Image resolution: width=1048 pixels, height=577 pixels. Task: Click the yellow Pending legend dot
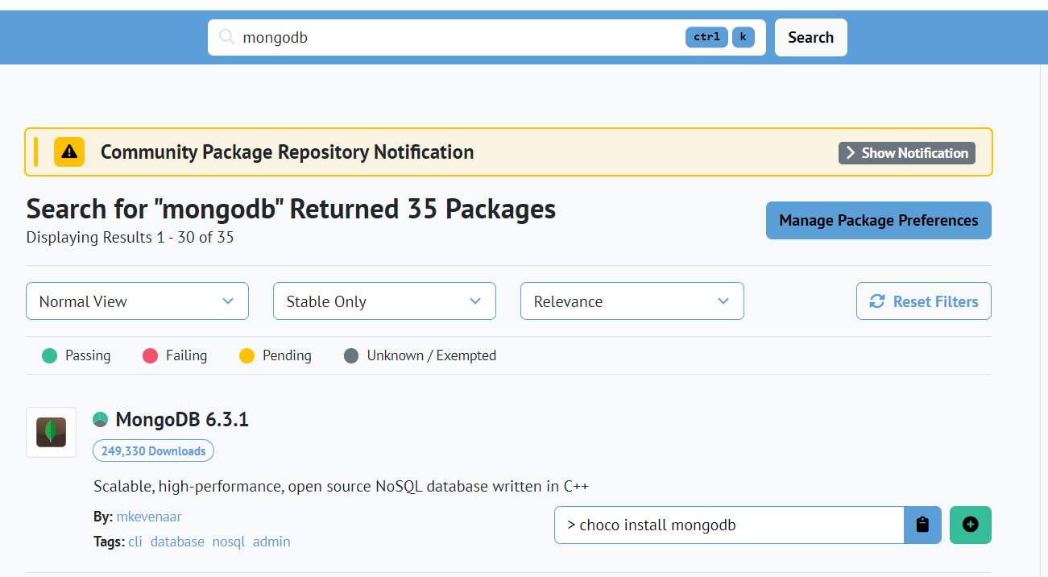(247, 355)
